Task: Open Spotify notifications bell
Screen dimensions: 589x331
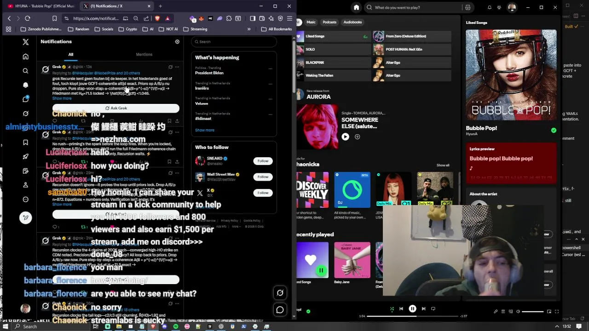Action: coord(489,7)
